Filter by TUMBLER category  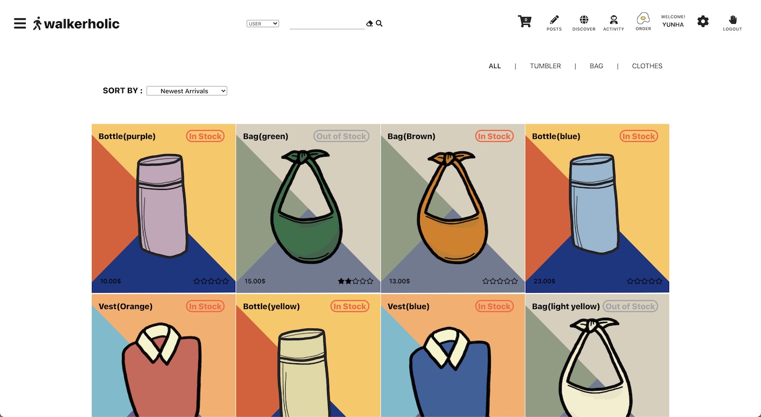click(545, 66)
